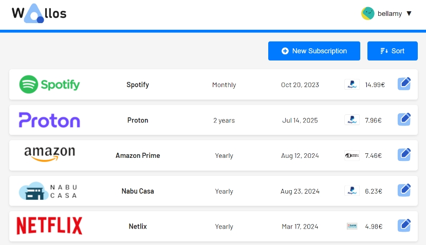Edit the Nabu Casa subscription entry

click(x=404, y=190)
